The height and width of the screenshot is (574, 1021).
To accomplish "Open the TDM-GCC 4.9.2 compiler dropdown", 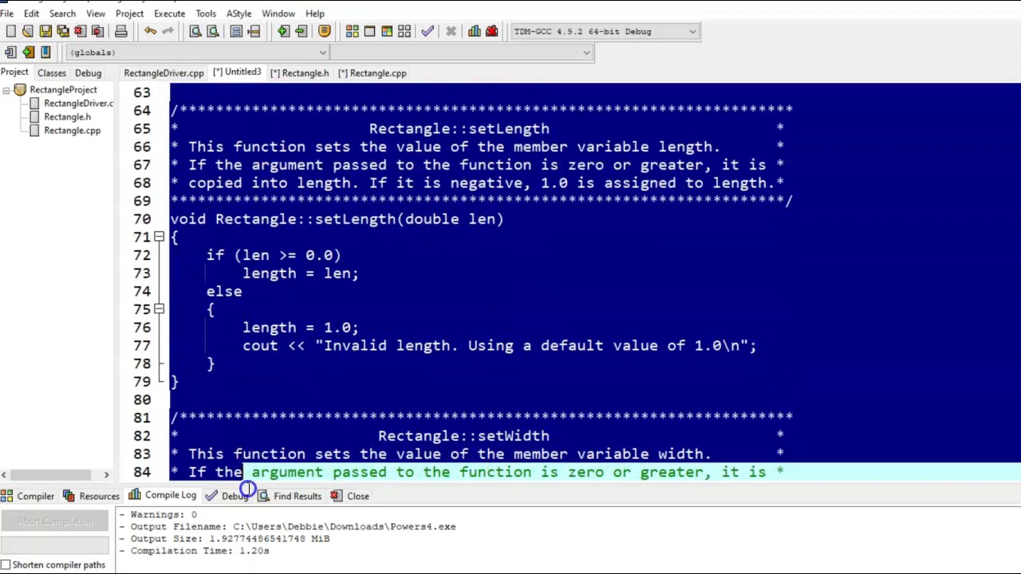I will coord(604,31).
